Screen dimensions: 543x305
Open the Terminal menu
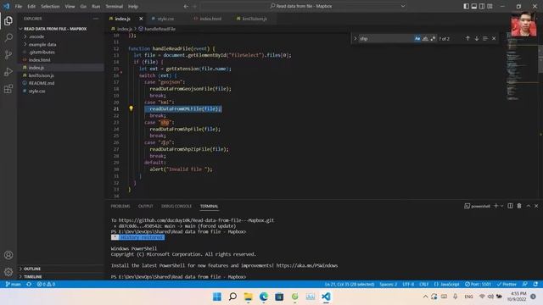click(x=115, y=6)
